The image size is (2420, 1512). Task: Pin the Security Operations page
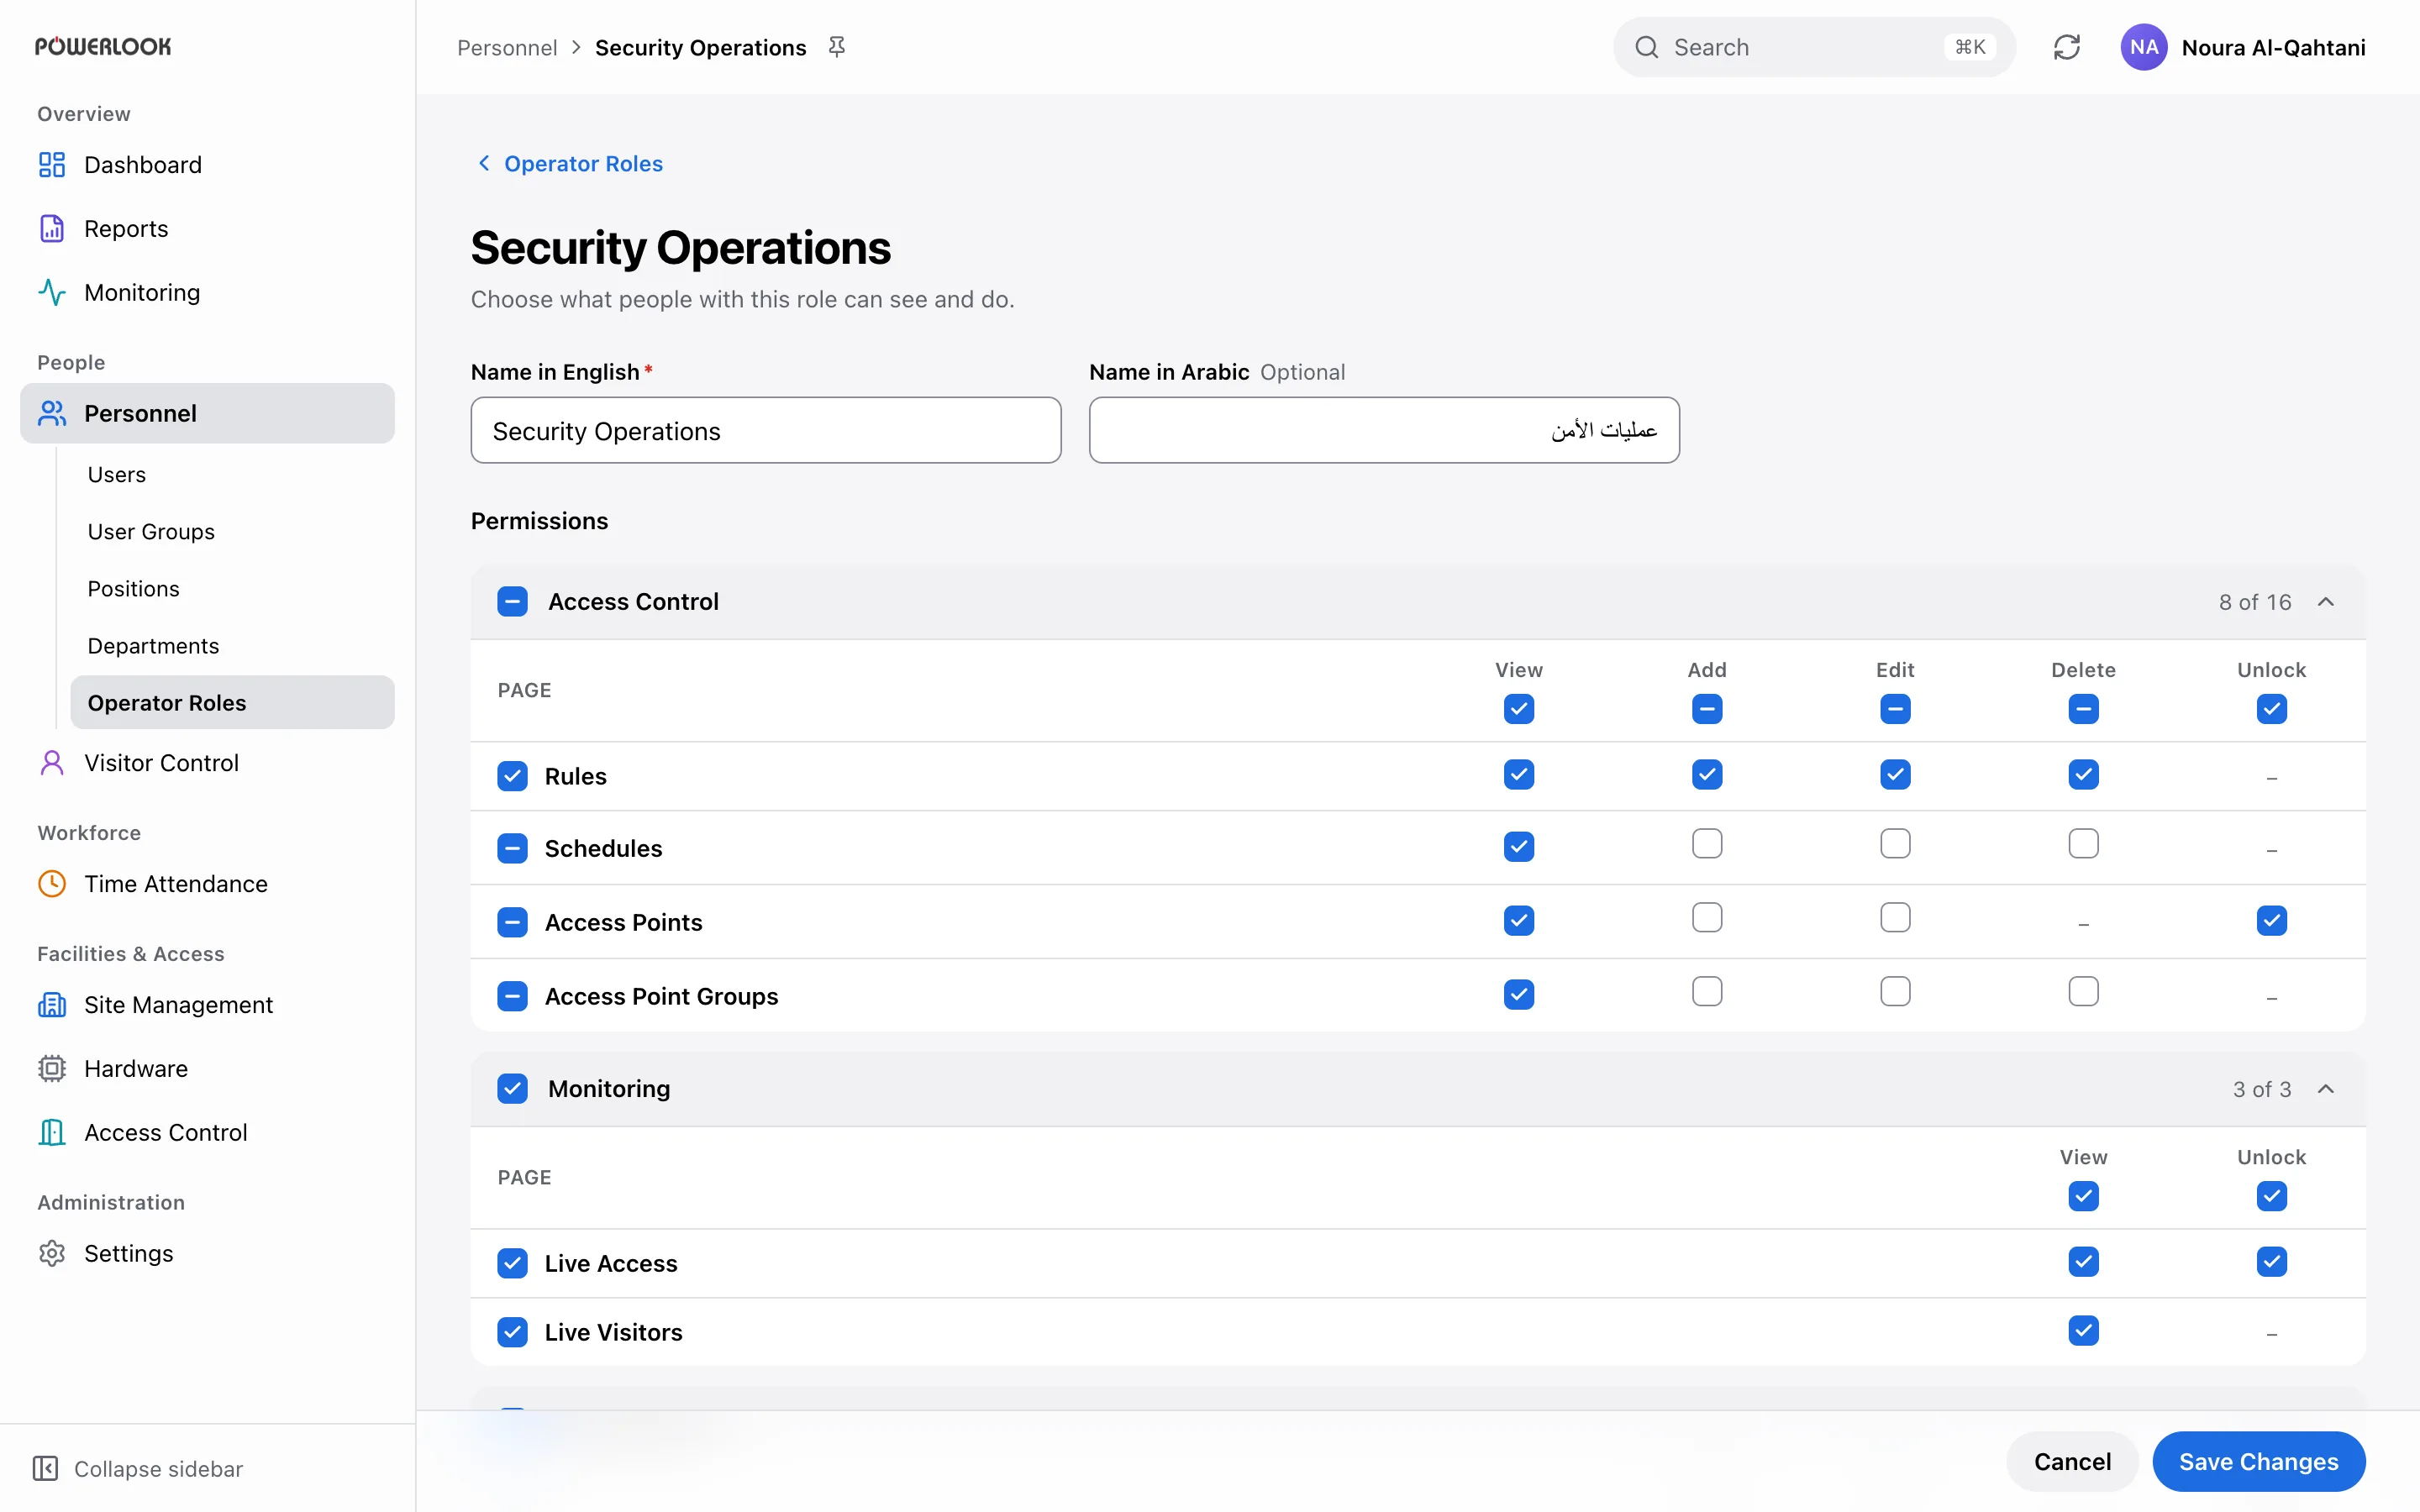click(837, 47)
